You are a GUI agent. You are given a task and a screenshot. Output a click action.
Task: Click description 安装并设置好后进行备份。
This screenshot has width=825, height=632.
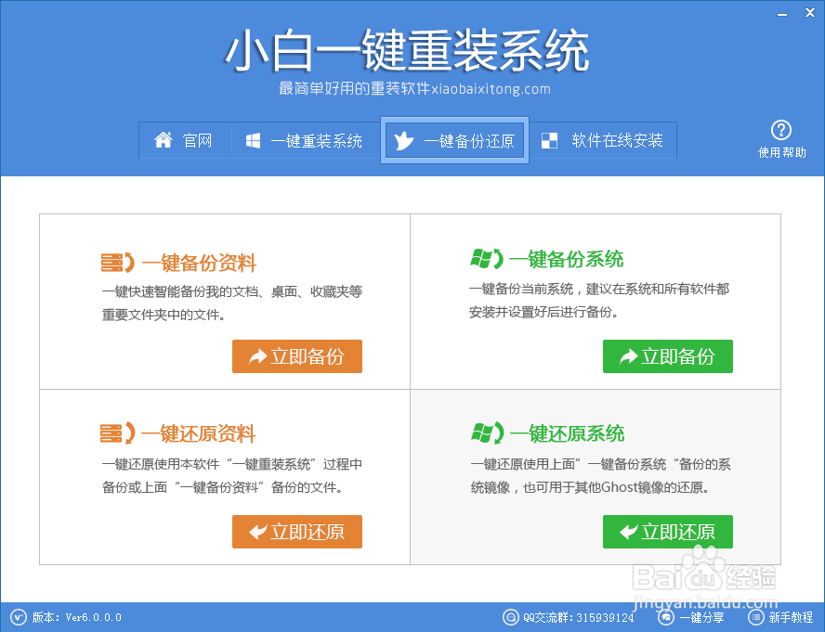(x=543, y=312)
